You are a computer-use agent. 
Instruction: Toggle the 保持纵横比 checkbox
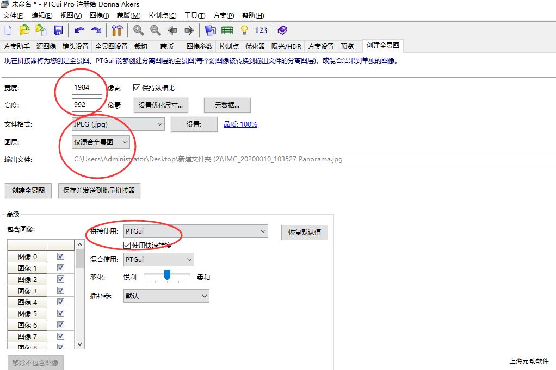tap(137, 88)
